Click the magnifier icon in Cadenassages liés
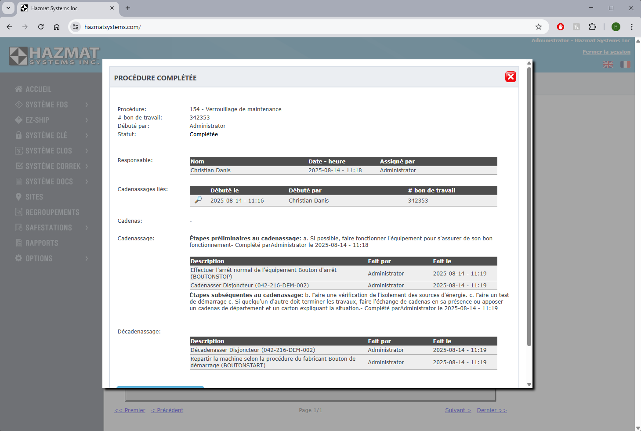Screen dimensions: 641x431 (198, 200)
